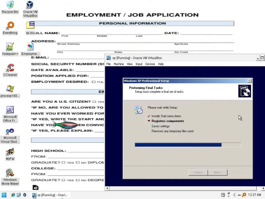Image resolution: width=265 pixels, height=199 pixels.
Task: Click the second quick launch icon
Action: click(x=19, y=195)
